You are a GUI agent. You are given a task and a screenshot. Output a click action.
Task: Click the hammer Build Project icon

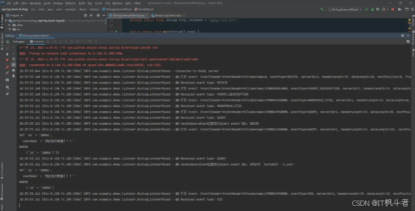pos(322,9)
